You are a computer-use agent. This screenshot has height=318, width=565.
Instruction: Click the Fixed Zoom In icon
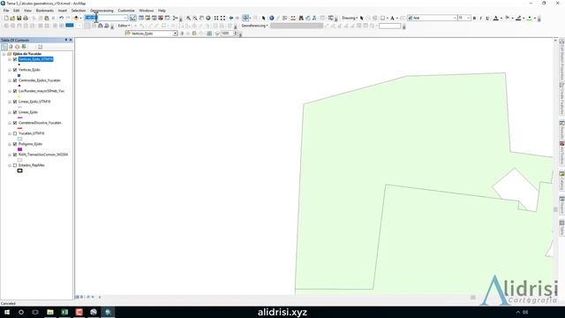click(x=216, y=18)
